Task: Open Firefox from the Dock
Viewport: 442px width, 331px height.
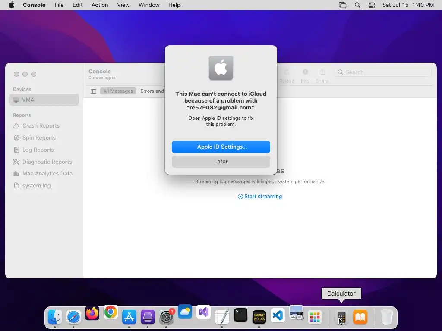Action: pyautogui.click(x=92, y=313)
